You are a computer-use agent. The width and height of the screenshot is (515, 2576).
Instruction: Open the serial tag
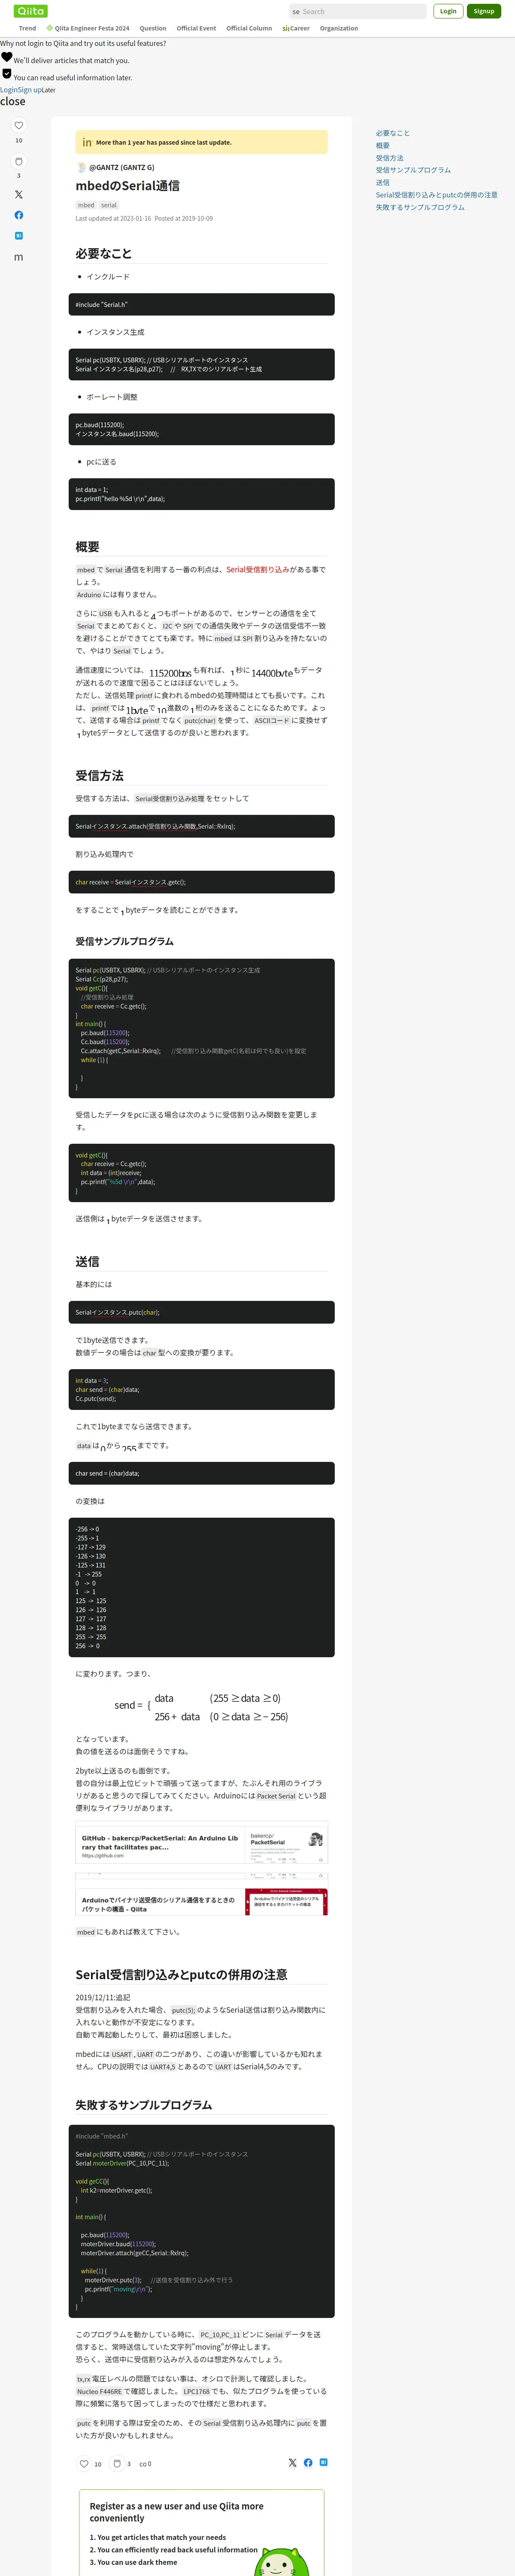click(x=109, y=205)
